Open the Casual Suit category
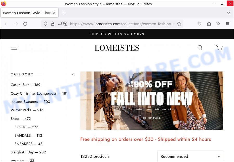The height and width of the screenshot is (162, 234). pyautogui.click(x=25, y=85)
